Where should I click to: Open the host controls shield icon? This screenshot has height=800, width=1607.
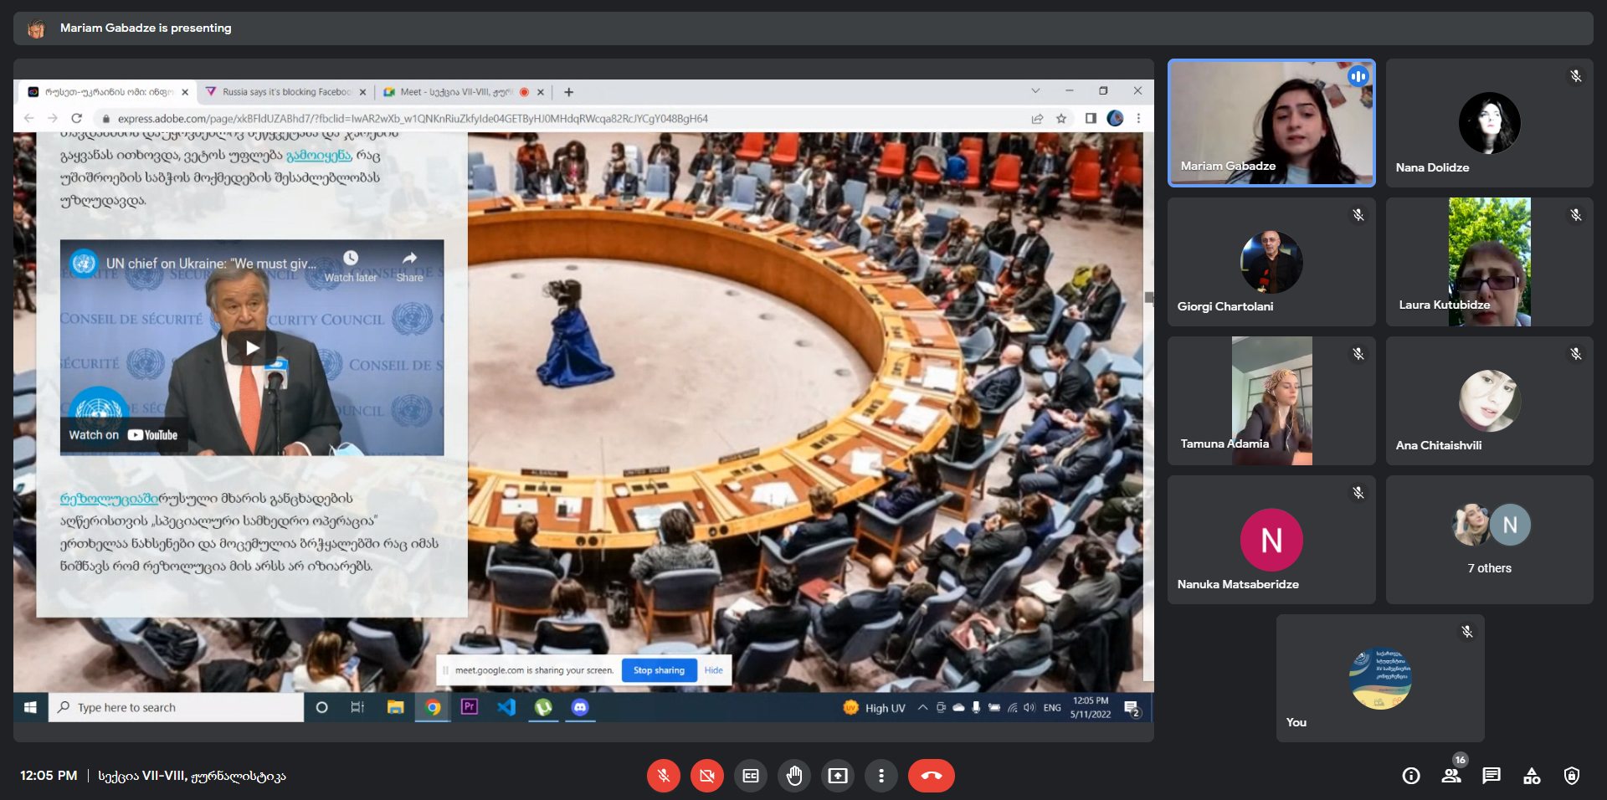coord(1572,776)
